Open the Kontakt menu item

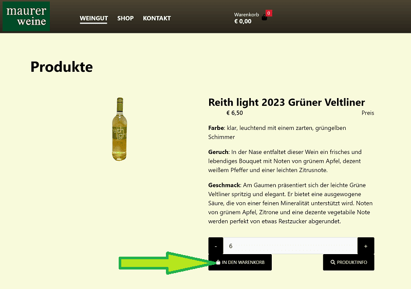[x=157, y=18]
